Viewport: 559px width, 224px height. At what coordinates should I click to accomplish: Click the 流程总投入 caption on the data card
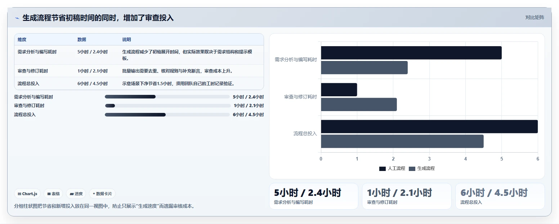[x=471, y=202]
